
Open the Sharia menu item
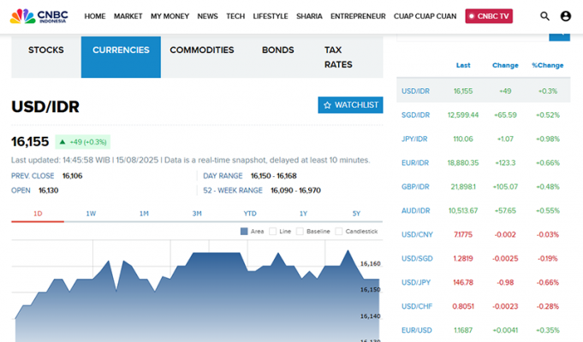coord(309,16)
